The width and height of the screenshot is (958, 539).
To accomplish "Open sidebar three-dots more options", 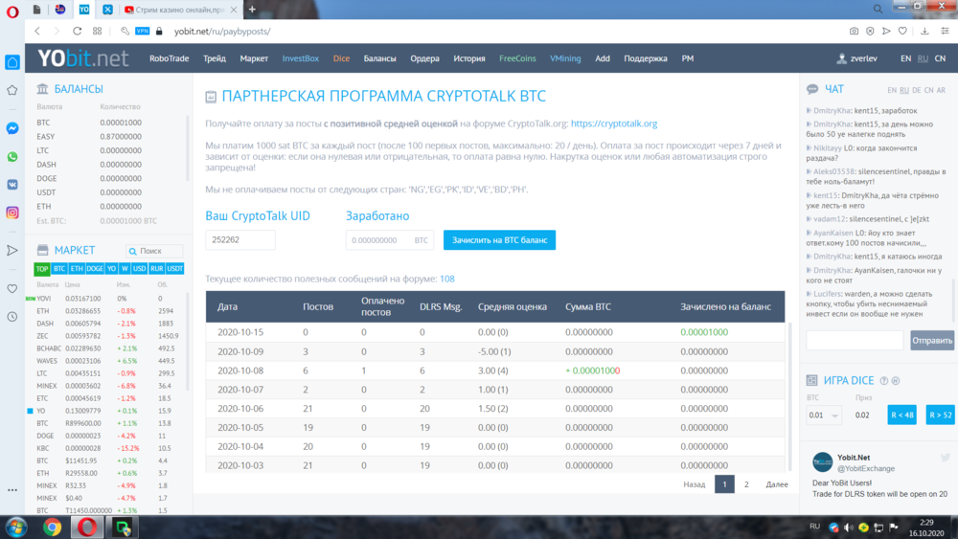I will click(x=12, y=490).
